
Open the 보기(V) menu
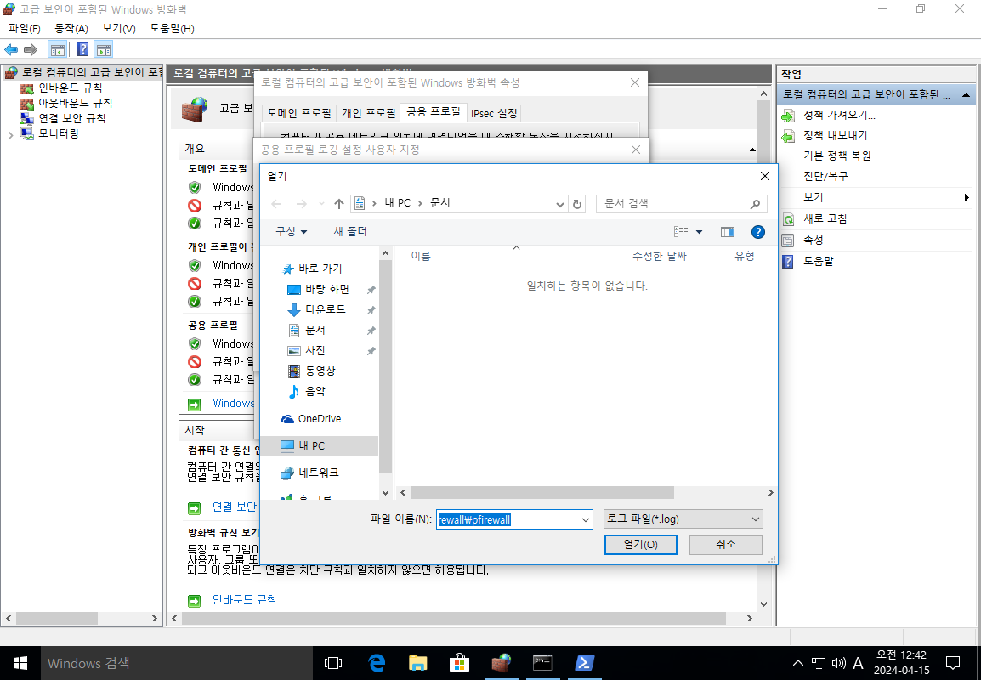coord(119,29)
